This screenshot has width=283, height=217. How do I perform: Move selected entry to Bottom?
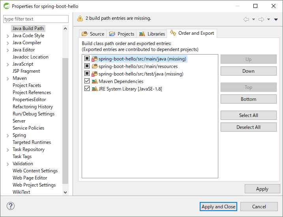pyautogui.click(x=249, y=99)
